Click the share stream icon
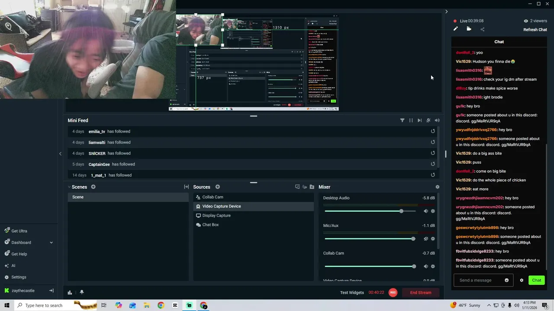 tap(483, 29)
